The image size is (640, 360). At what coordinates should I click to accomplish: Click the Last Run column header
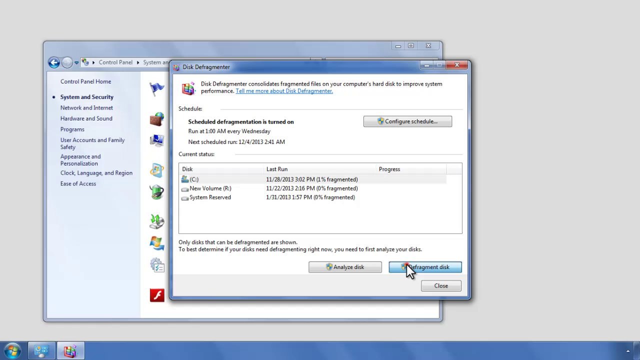pyautogui.click(x=319, y=169)
